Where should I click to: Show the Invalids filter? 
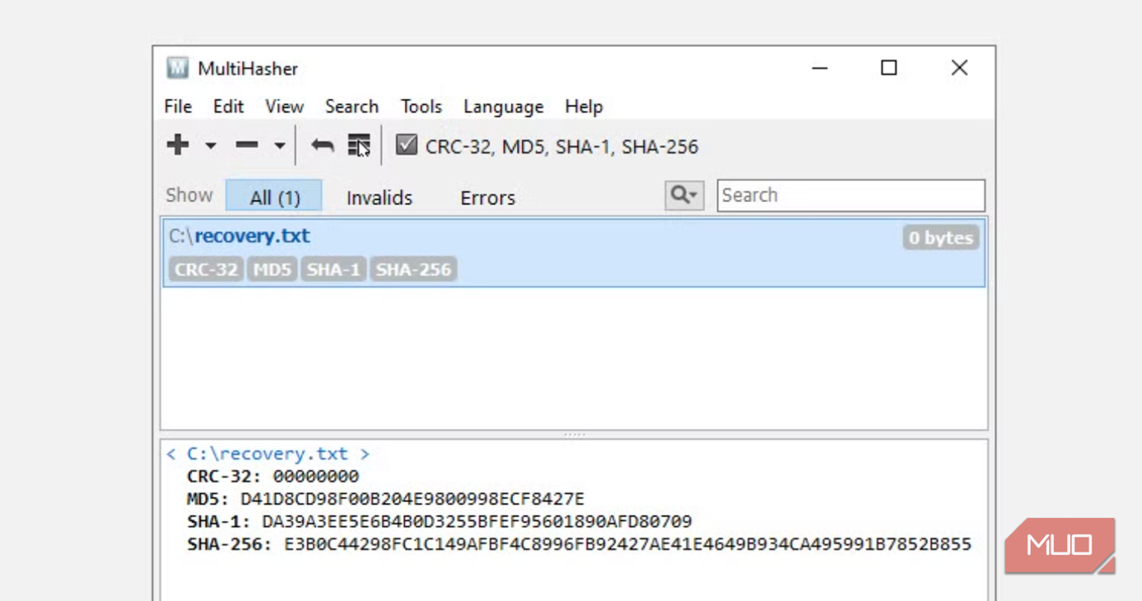[x=380, y=198]
